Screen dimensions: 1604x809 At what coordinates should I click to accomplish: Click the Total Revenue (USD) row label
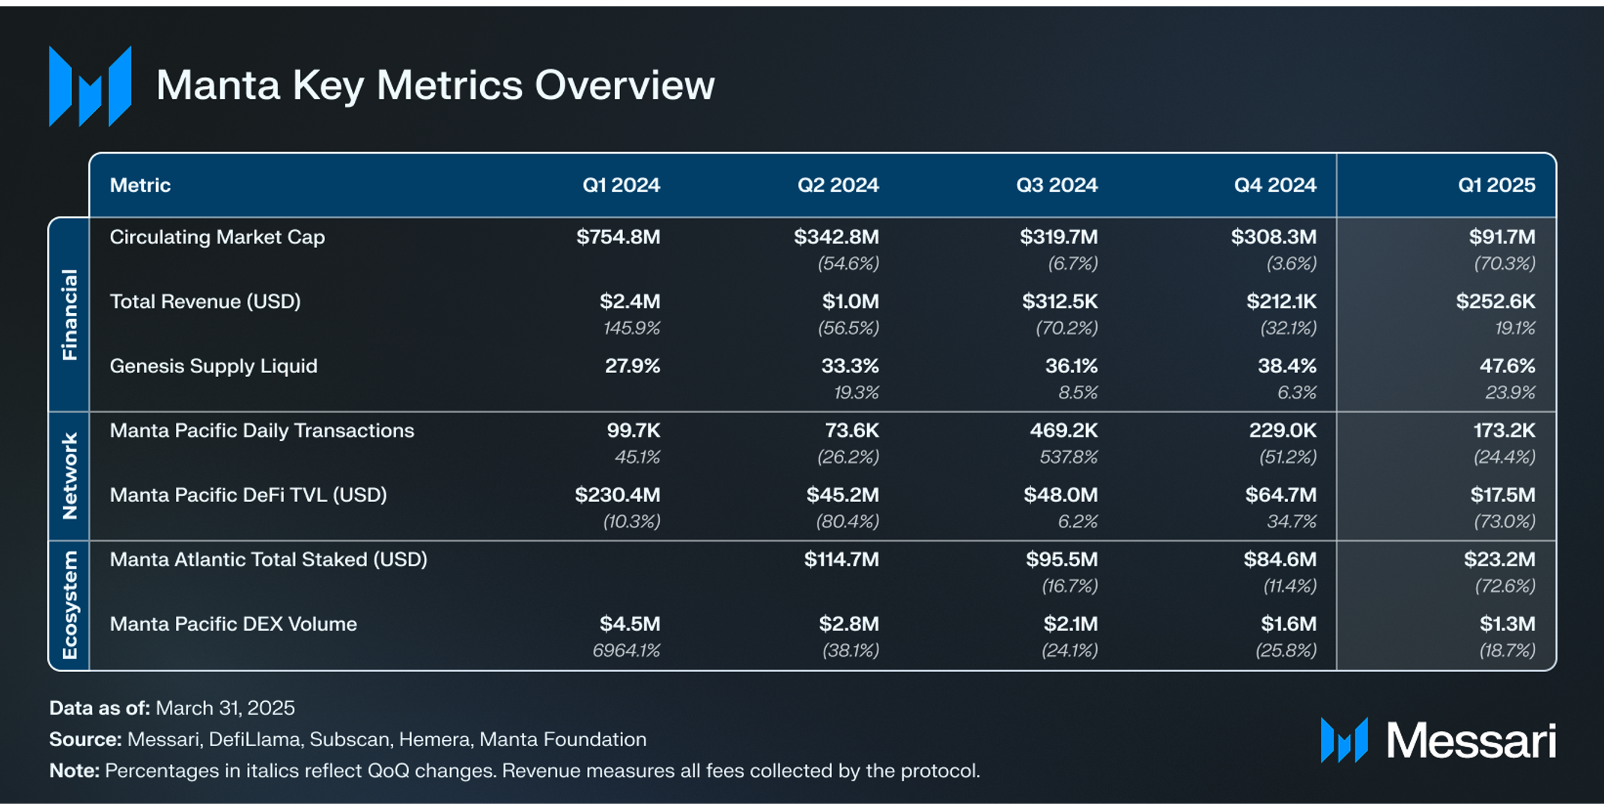[205, 302]
